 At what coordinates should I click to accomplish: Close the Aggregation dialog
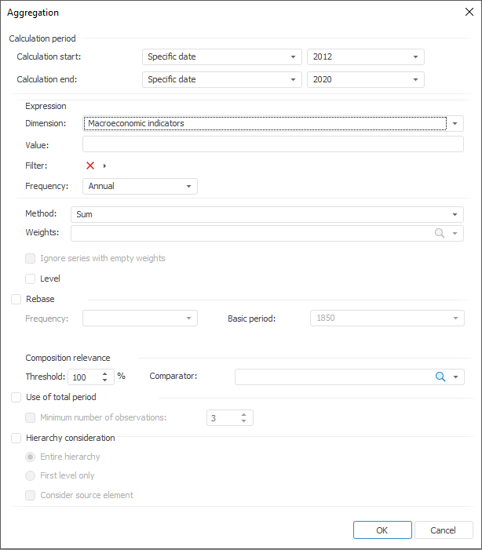469,12
